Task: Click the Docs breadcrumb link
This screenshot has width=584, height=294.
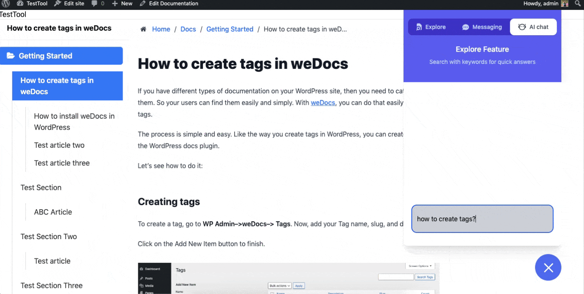Action: click(188, 29)
